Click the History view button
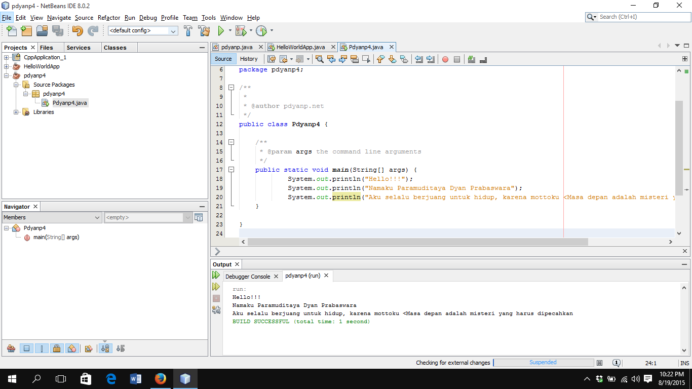Screen dimensions: 692x389 pos(249,59)
